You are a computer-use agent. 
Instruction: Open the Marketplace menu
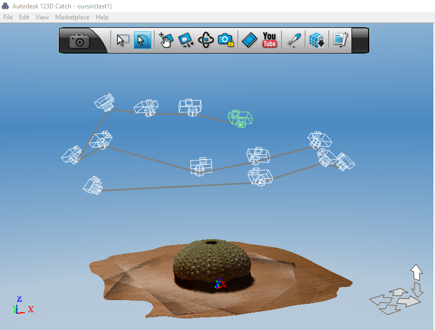tap(72, 17)
